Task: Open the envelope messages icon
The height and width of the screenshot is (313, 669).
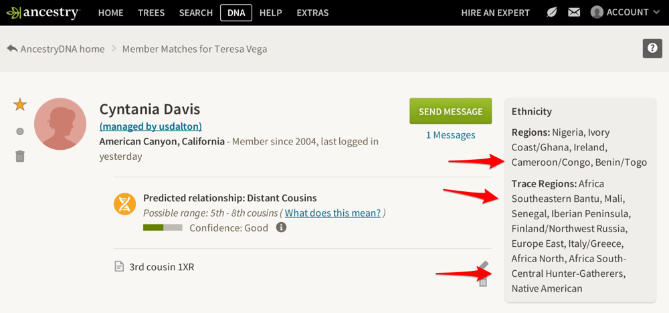Action: coord(574,13)
